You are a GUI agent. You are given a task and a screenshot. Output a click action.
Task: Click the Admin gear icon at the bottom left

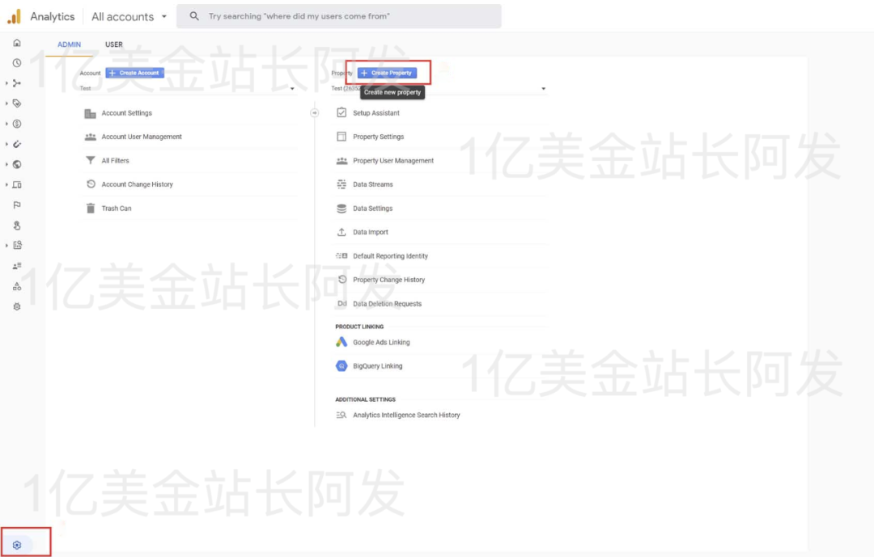17,546
